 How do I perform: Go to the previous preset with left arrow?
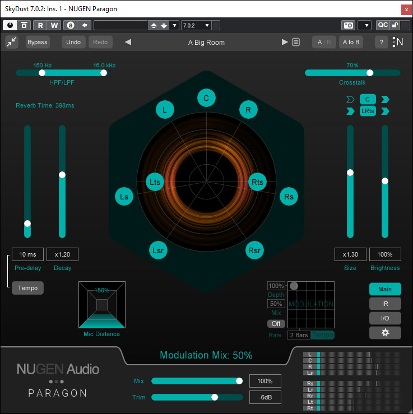tap(128, 42)
